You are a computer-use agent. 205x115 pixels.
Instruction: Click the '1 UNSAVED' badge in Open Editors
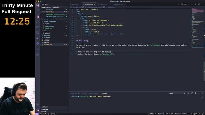(56, 7)
